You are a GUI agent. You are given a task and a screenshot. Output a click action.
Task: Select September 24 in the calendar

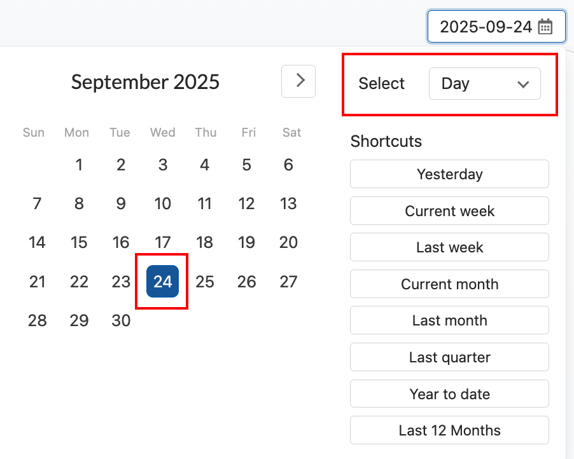162,281
